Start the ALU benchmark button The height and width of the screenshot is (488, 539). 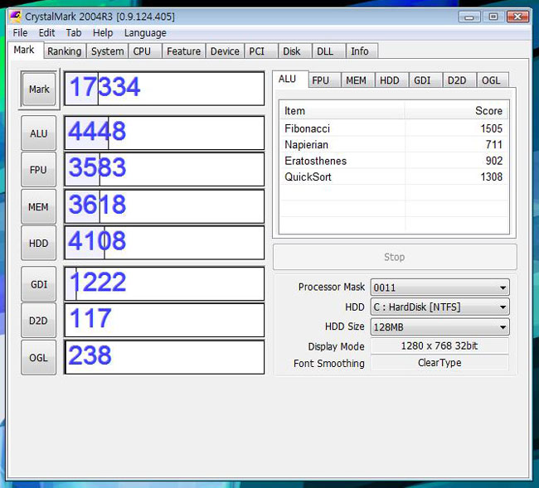pos(38,133)
